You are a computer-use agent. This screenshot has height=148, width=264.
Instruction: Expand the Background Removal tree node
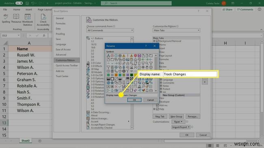click(154, 41)
